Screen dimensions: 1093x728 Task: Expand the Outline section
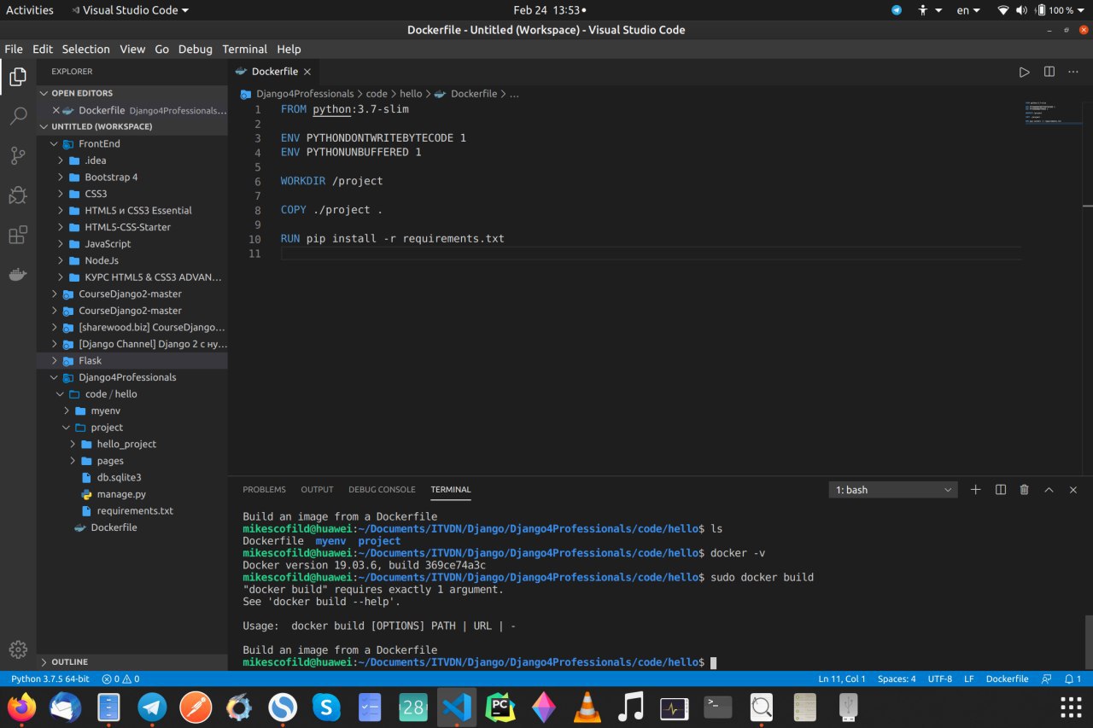[x=132, y=661]
